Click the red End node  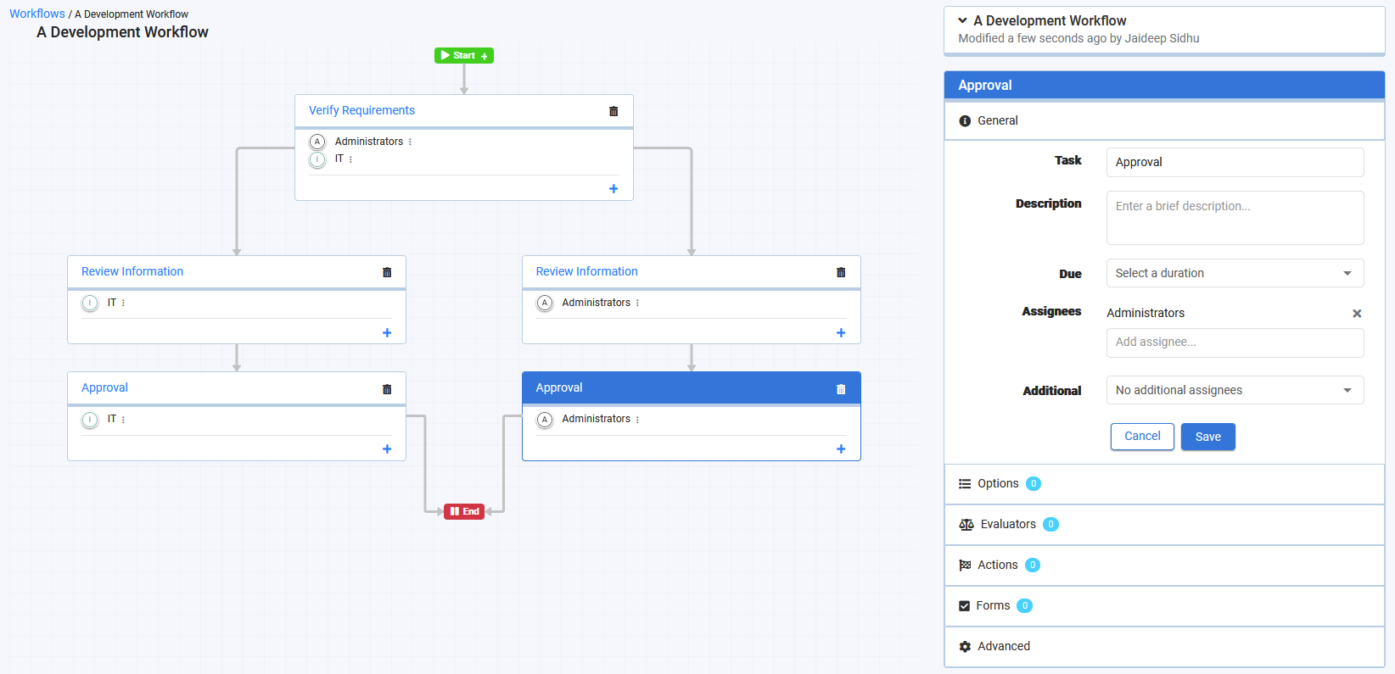pyautogui.click(x=464, y=511)
